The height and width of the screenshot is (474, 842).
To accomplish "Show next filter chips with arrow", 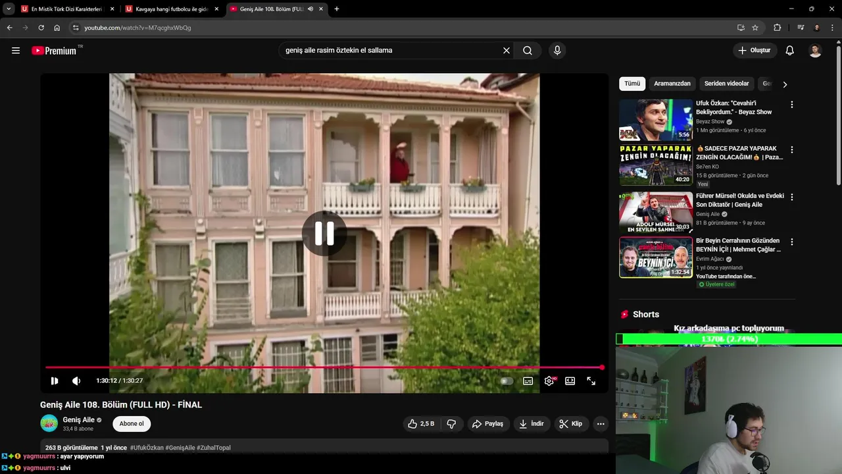I will 785,84.
